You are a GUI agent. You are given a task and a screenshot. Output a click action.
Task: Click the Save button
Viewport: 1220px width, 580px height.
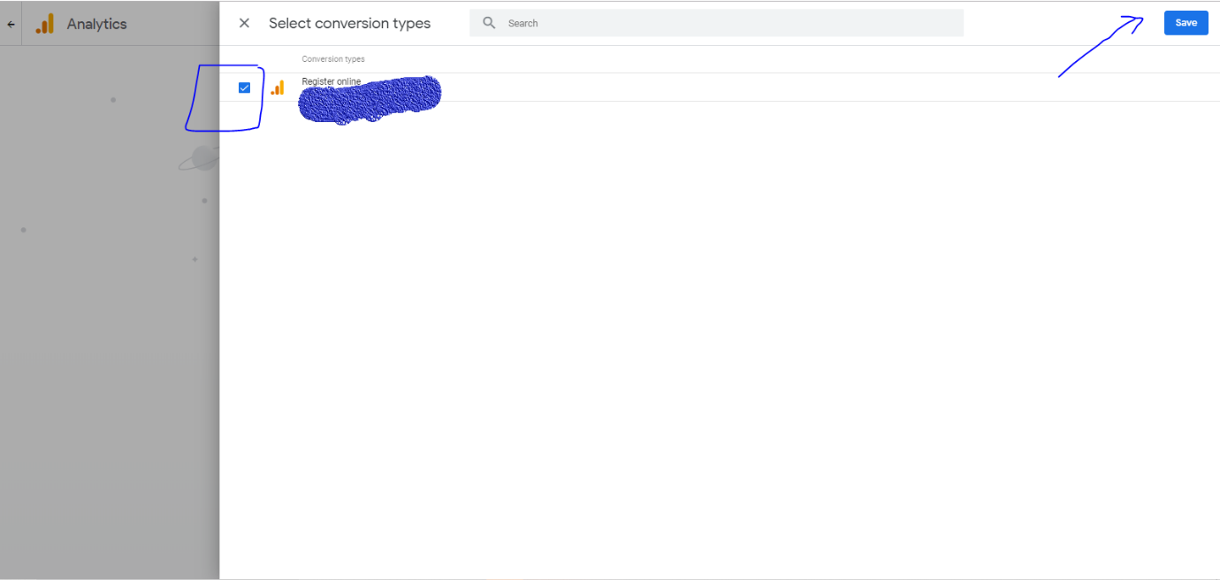(1186, 23)
